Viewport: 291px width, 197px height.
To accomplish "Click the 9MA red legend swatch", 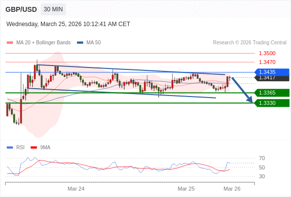I will pyautogui.click(x=34, y=148).
